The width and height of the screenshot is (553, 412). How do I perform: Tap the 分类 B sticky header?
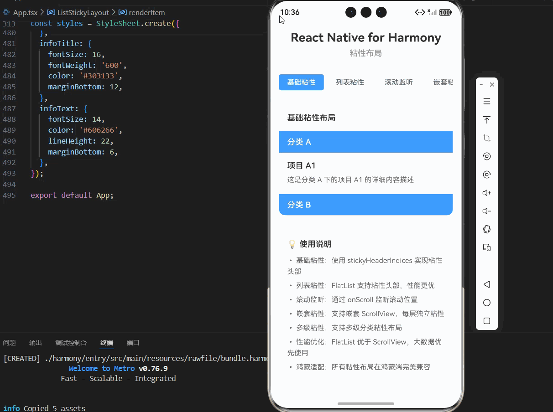(x=366, y=205)
